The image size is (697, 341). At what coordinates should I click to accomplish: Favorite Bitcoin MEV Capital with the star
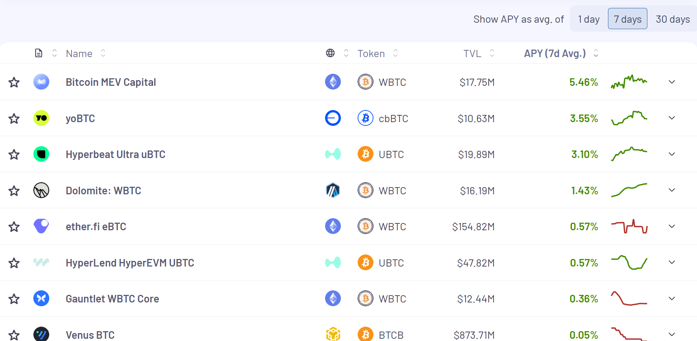click(x=14, y=82)
